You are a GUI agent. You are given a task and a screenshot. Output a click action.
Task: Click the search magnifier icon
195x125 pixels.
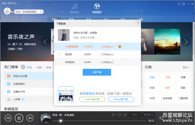tap(41, 12)
